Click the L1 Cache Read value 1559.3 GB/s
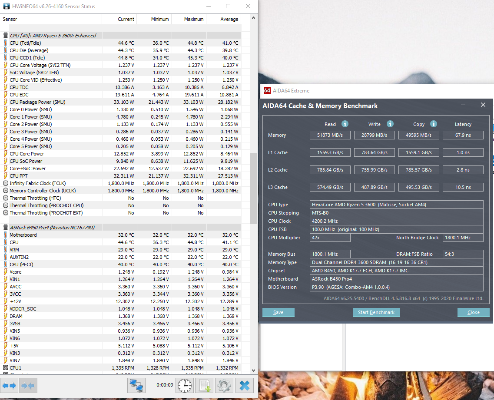 coord(330,152)
